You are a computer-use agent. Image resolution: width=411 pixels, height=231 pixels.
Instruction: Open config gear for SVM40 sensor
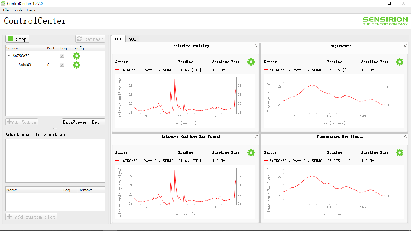click(76, 65)
